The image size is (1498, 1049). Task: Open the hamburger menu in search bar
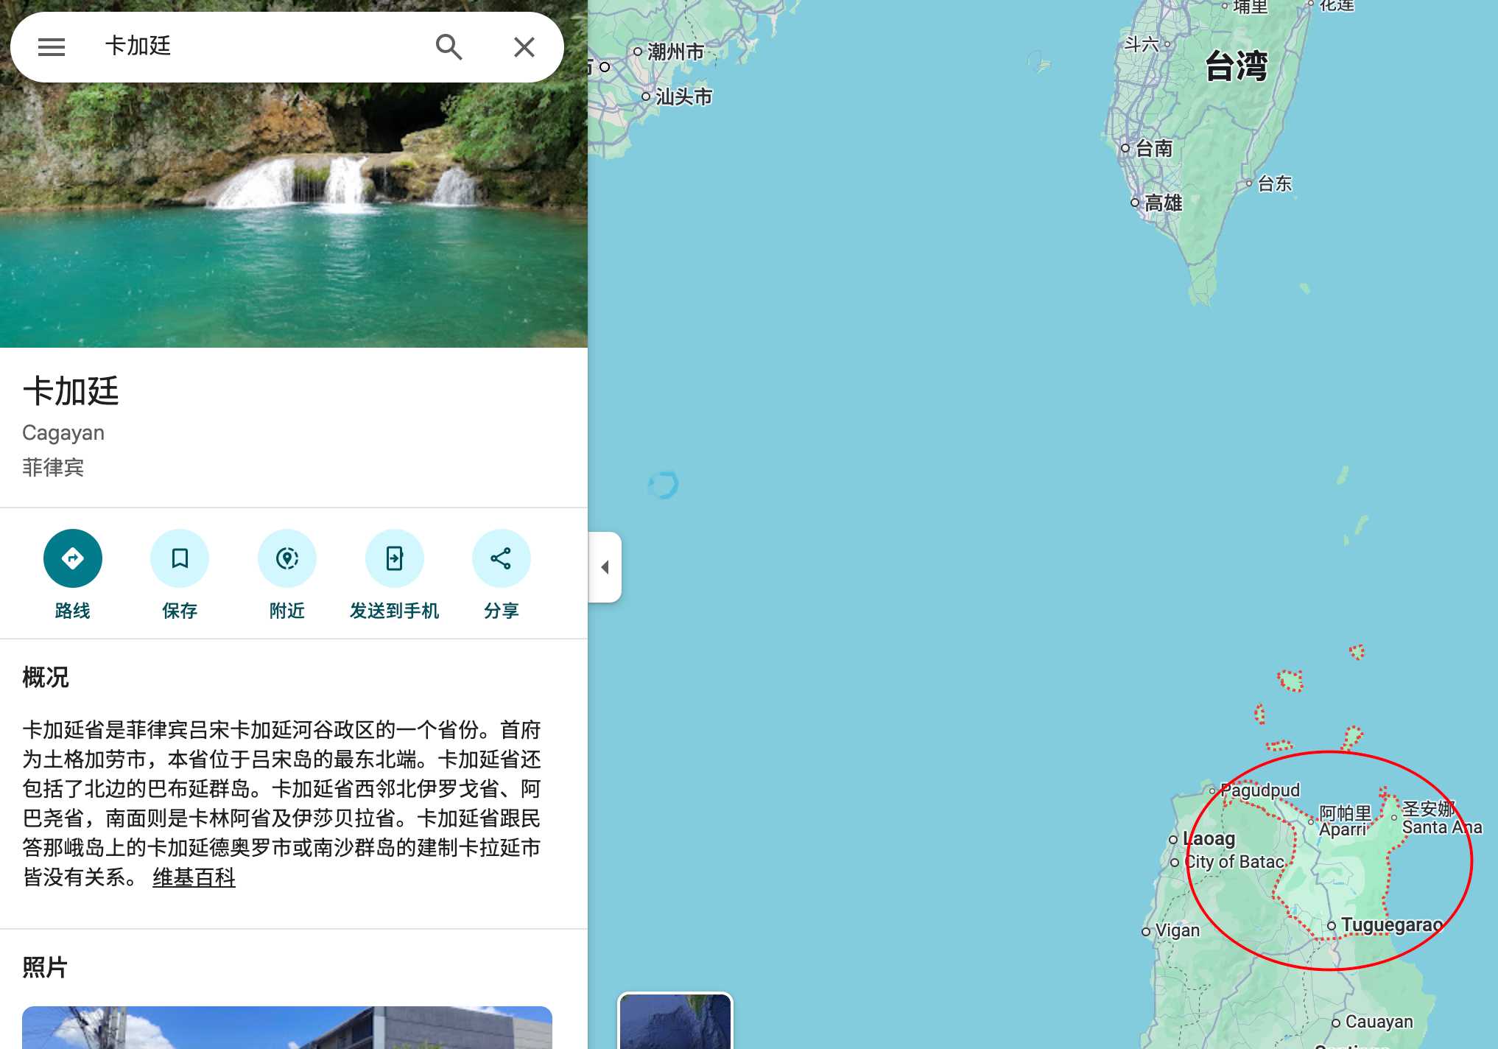52,47
